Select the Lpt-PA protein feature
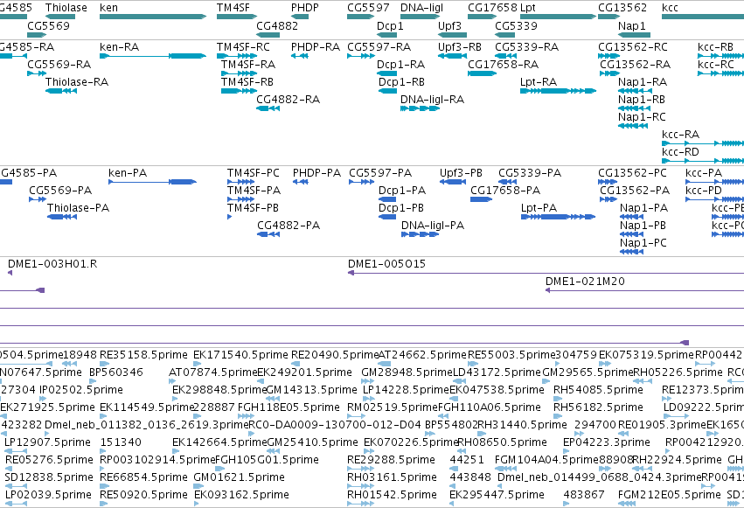 (x=558, y=217)
